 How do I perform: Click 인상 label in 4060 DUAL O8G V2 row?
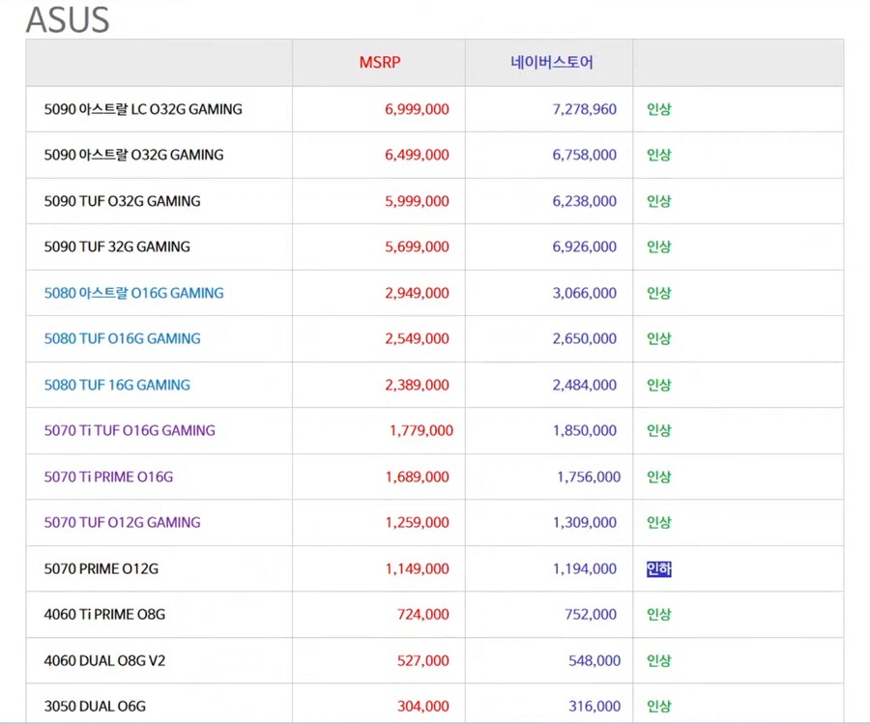[x=659, y=661]
